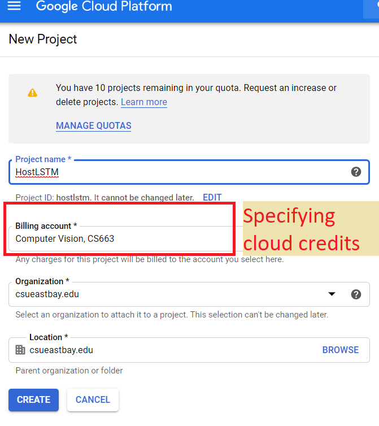The image size is (379, 426).
Task: Click the building icon in Location field
Action: click(x=20, y=350)
